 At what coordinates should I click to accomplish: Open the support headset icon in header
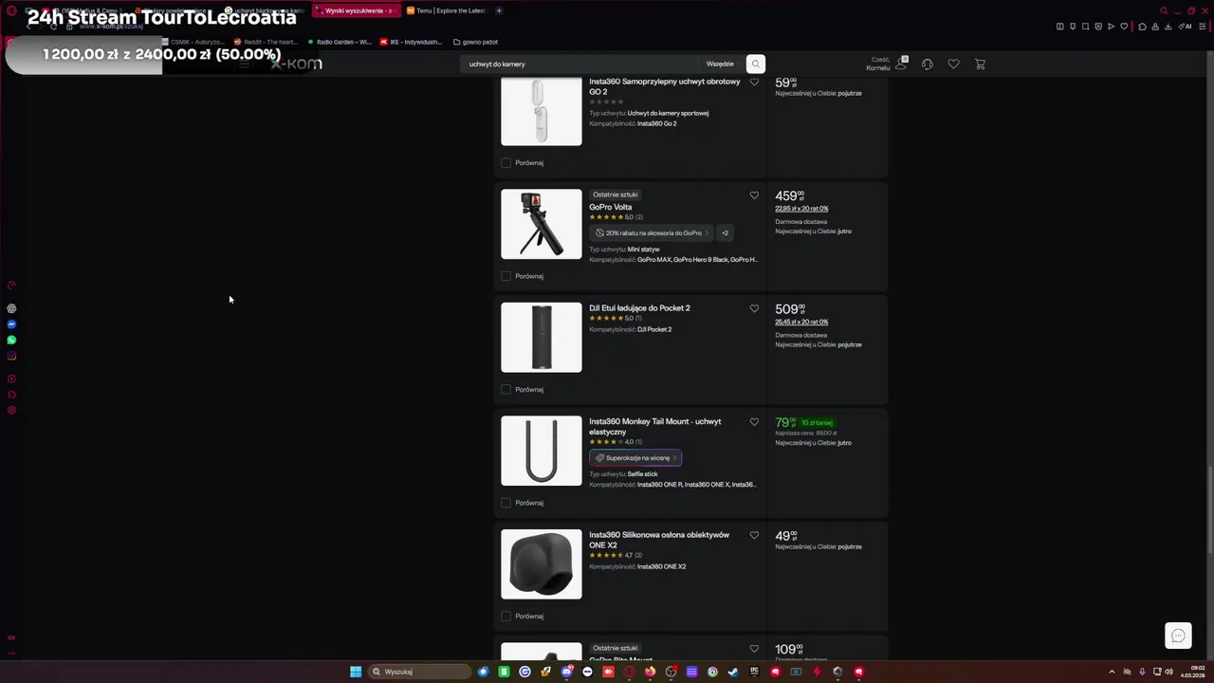tap(927, 64)
